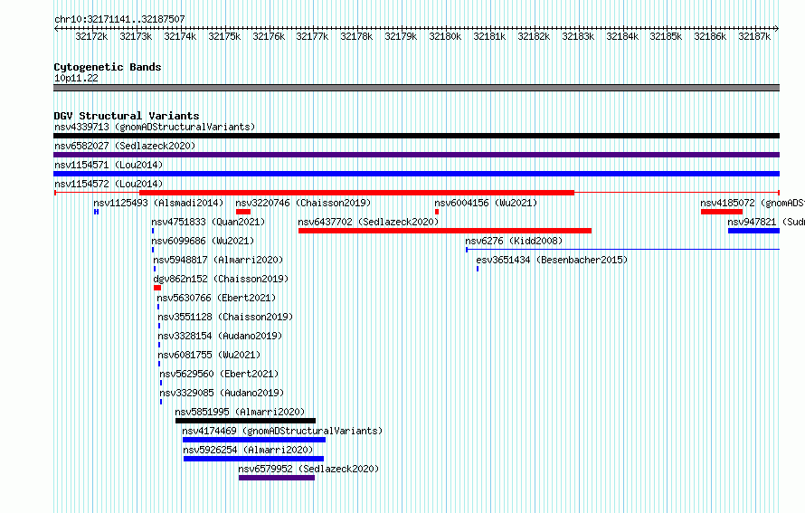Click the 10p11.22 band label
The image size is (805, 513).
(x=76, y=78)
